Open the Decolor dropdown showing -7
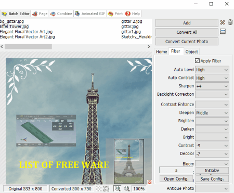 (x=212, y=153)
